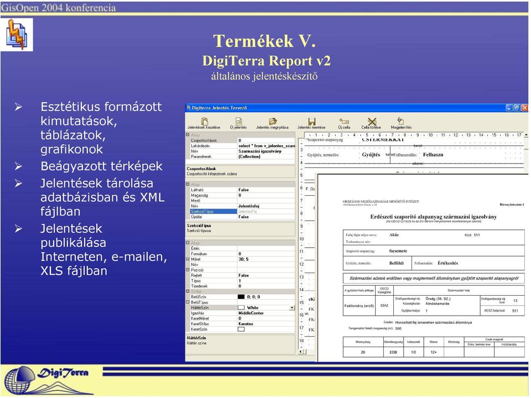Select the Típus property row label

[x=196, y=281]
